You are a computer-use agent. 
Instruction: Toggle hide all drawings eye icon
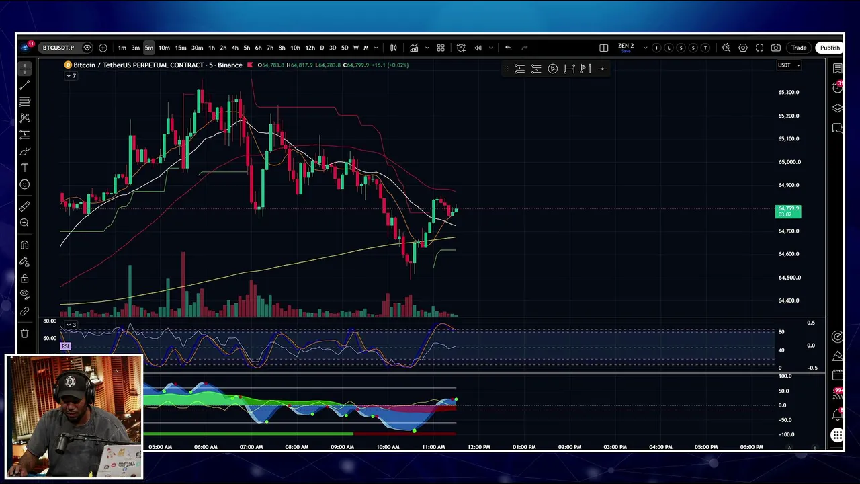pos(25,294)
